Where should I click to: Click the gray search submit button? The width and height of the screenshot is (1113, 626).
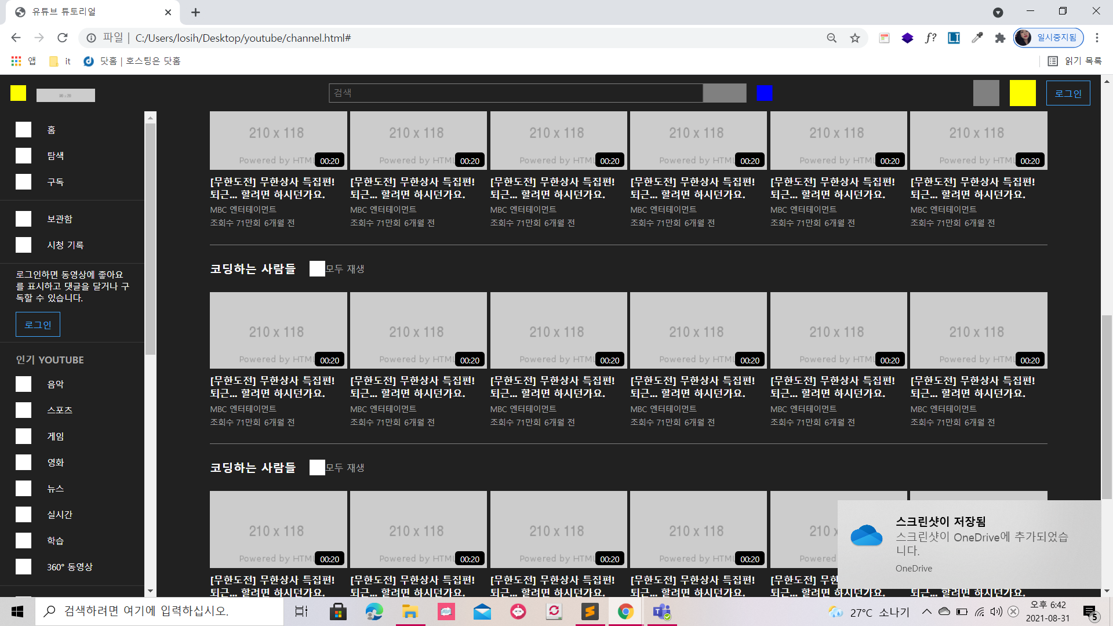pyautogui.click(x=724, y=93)
